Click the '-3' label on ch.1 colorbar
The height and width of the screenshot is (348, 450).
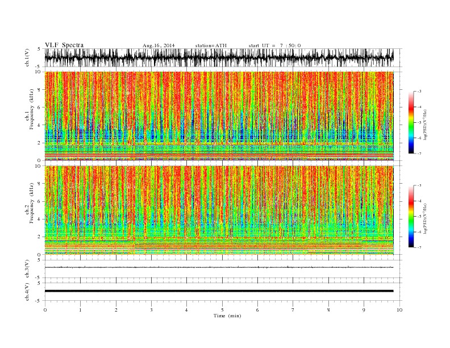coord(419,92)
